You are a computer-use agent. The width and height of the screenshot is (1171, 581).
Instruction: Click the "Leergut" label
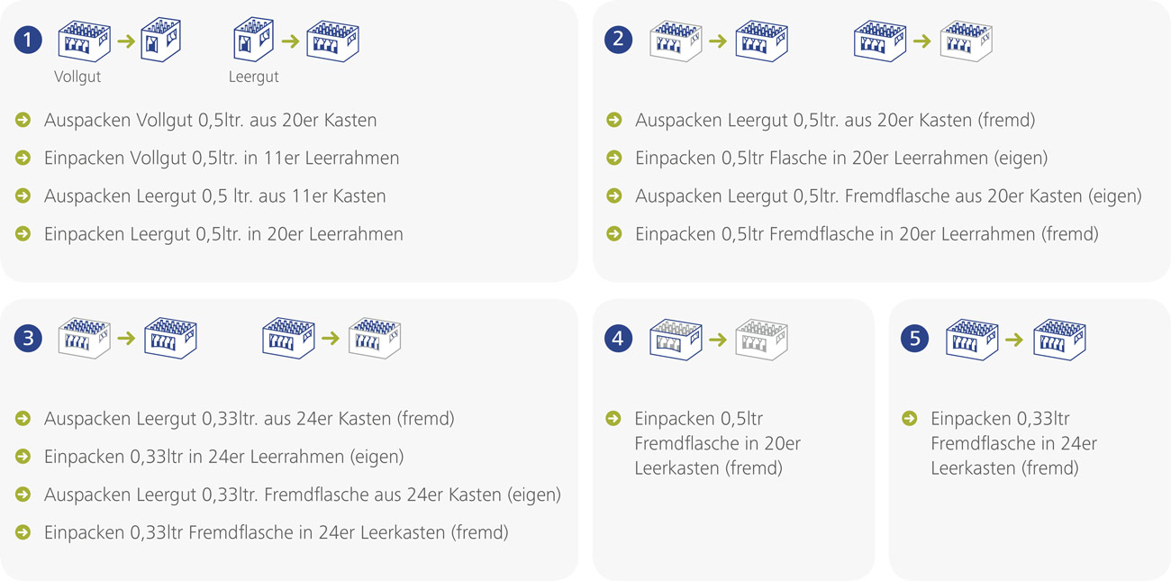(254, 77)
